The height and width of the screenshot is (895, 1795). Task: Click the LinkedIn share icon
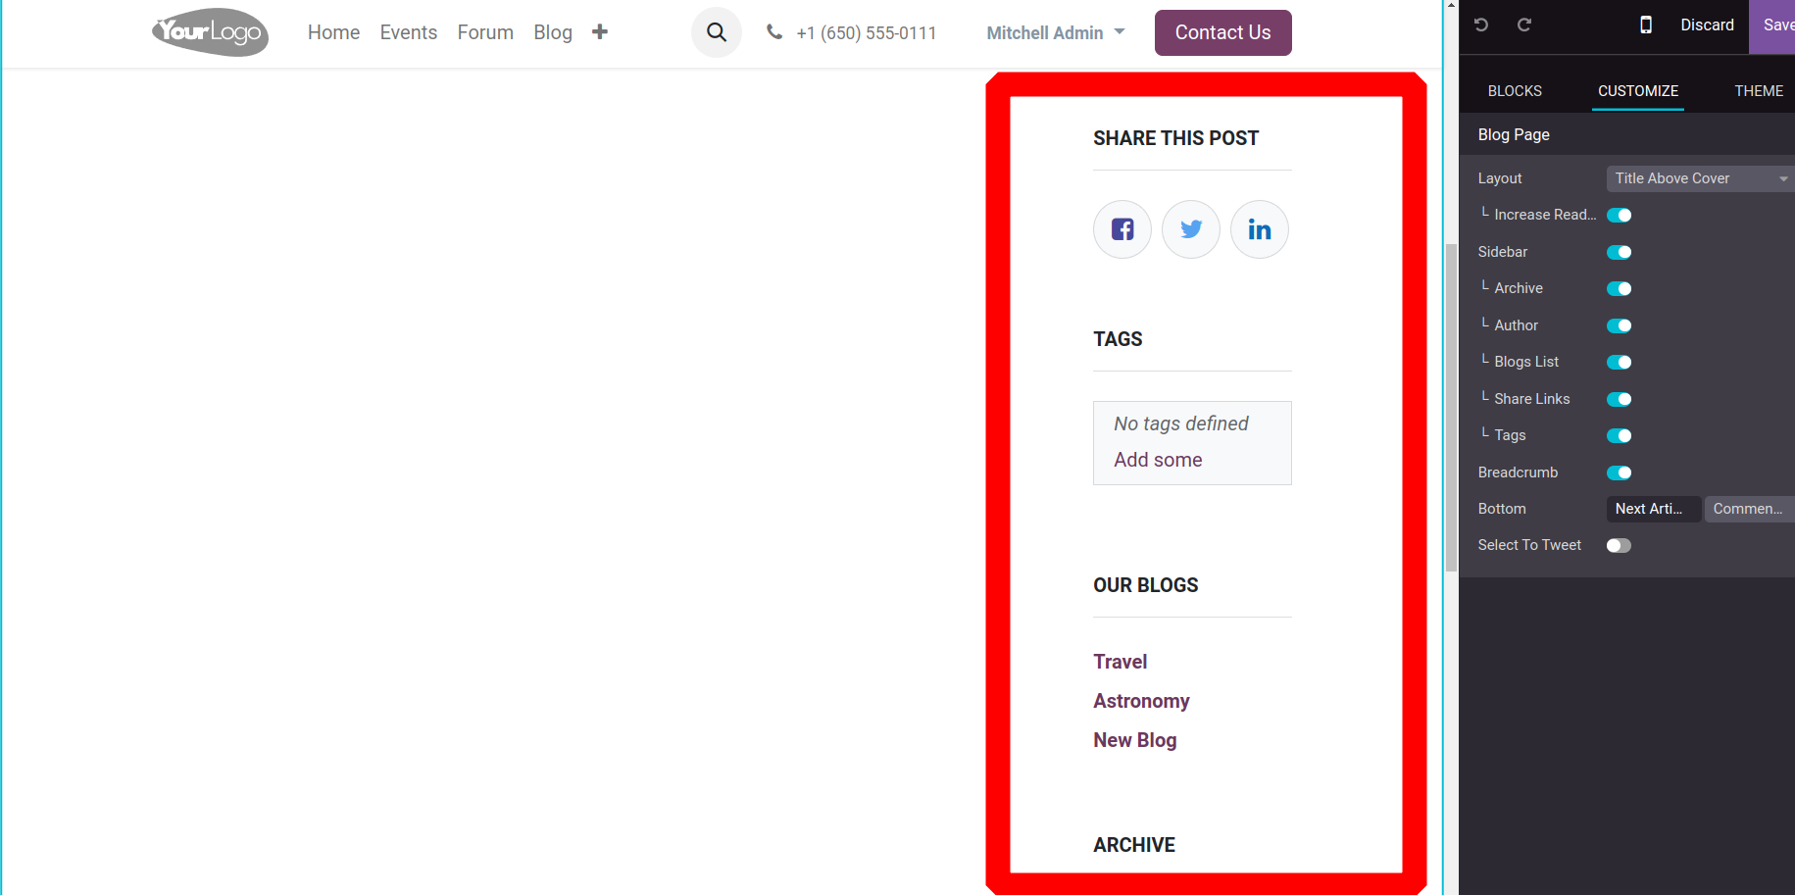click(1260, 229)
